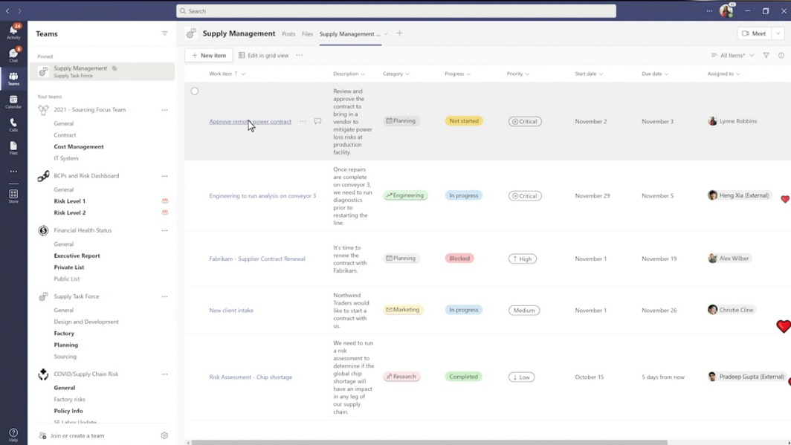
Task: Open Files in the left sidebar
Action: click(x=13, y=148)
